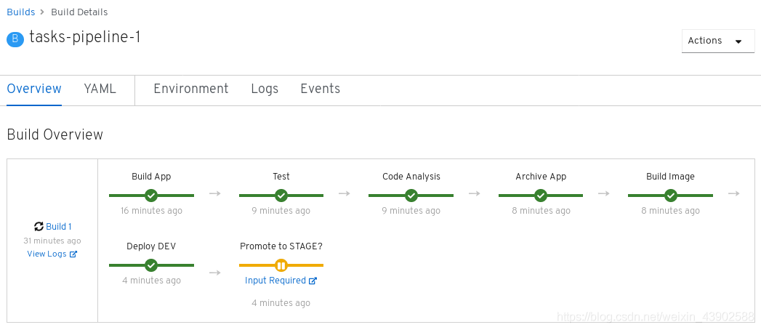The image size is (761, 330).
Task: Click the Archive App stage label
Action: click(541, 177)
